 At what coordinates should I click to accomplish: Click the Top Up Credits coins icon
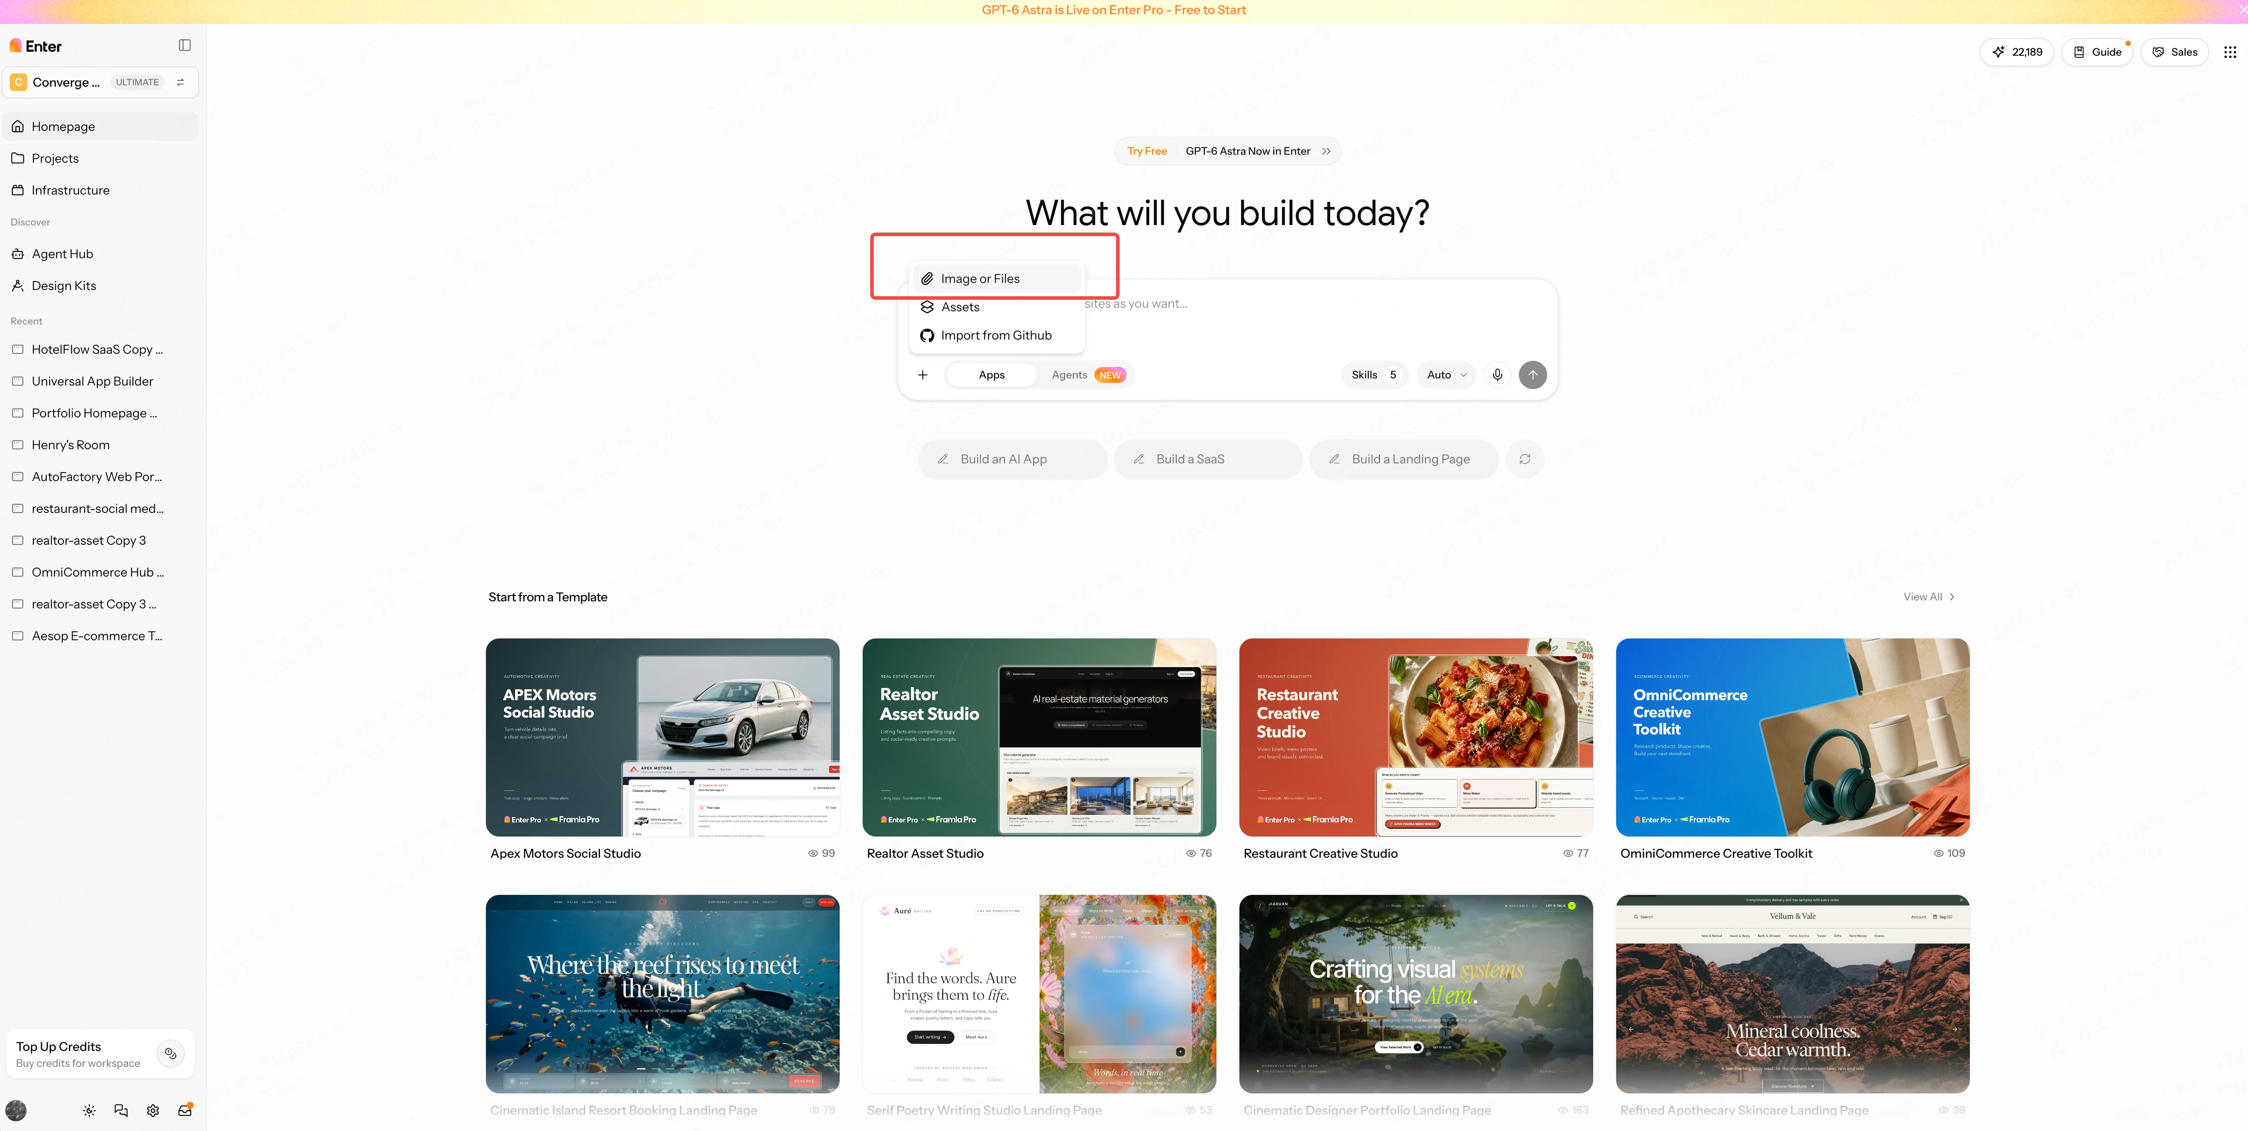[170, 1053]
